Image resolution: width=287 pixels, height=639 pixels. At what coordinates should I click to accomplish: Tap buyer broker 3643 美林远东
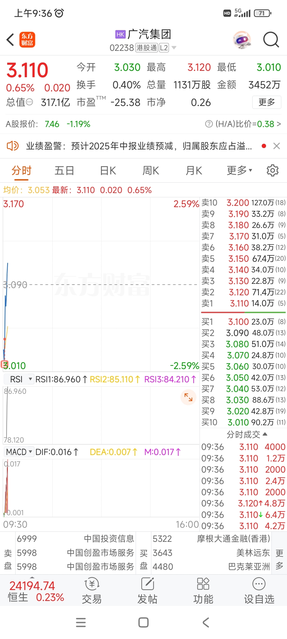point(212,553)
